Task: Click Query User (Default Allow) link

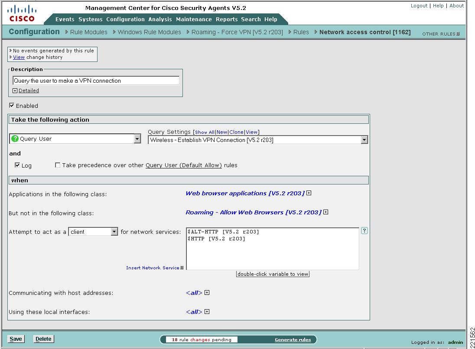Action: (184, 165)
